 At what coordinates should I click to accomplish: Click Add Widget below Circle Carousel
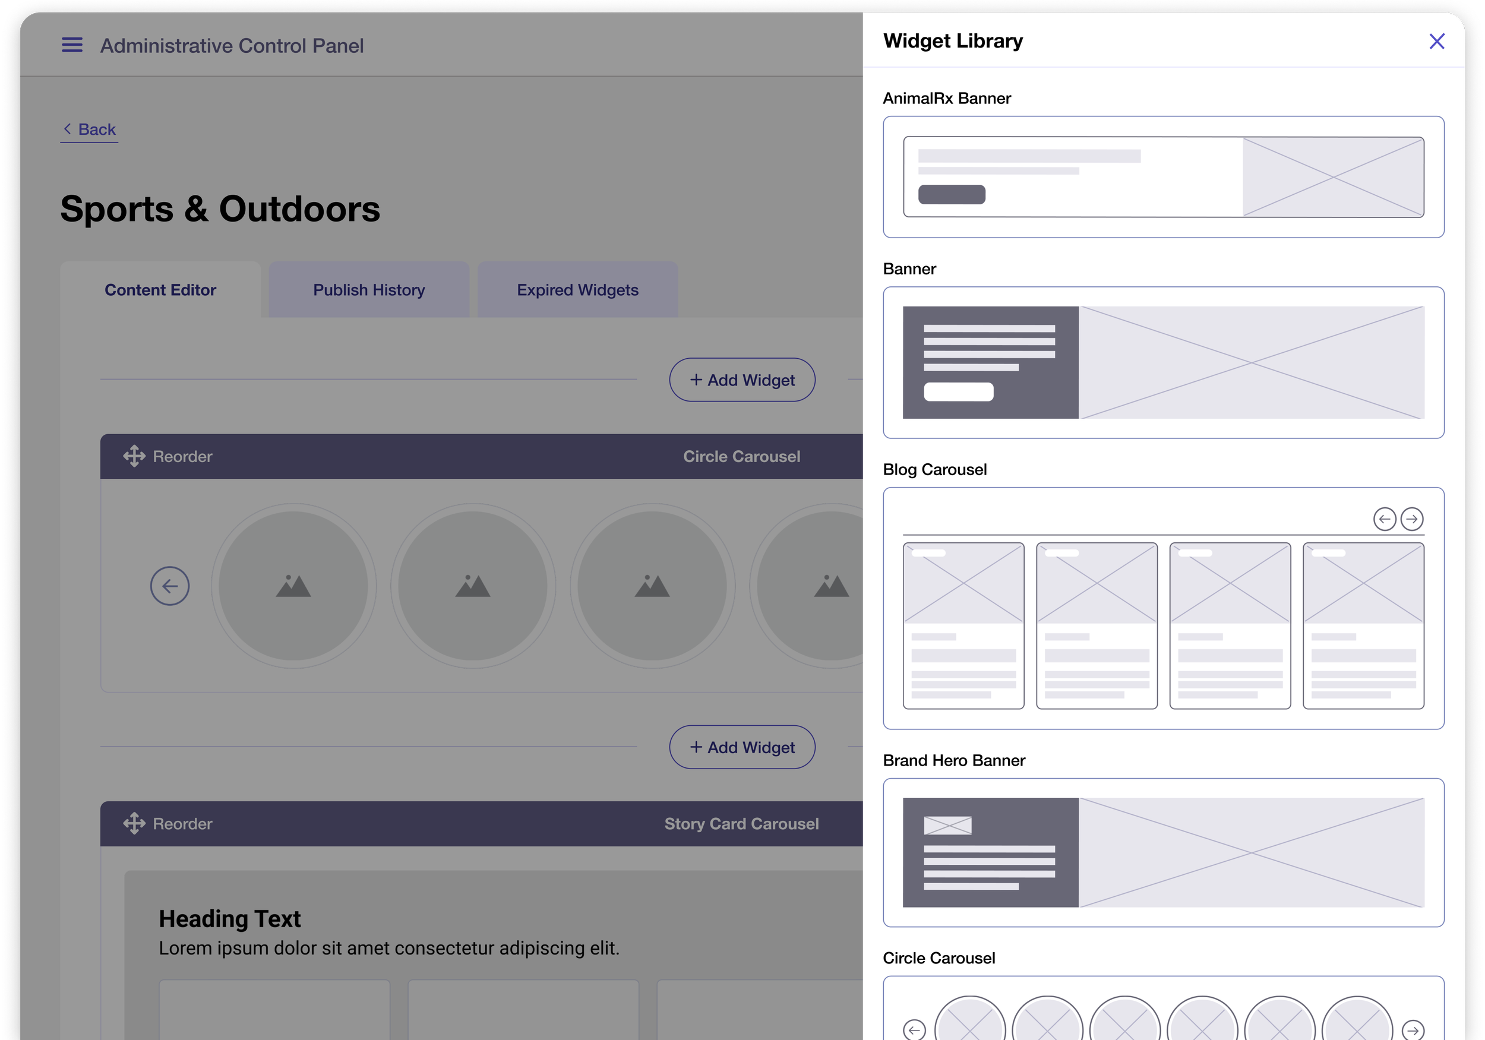(742, 747)
